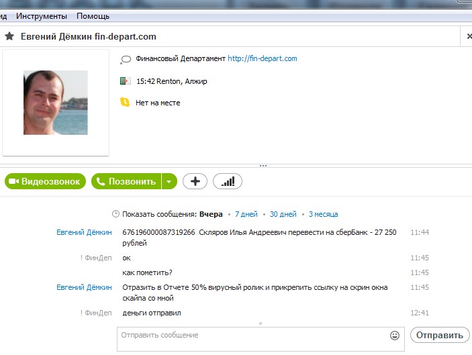Click the "15:42 Renton, Алжир" location text
The width and height of the screenshot is (472, 355).
coord(172,81)
